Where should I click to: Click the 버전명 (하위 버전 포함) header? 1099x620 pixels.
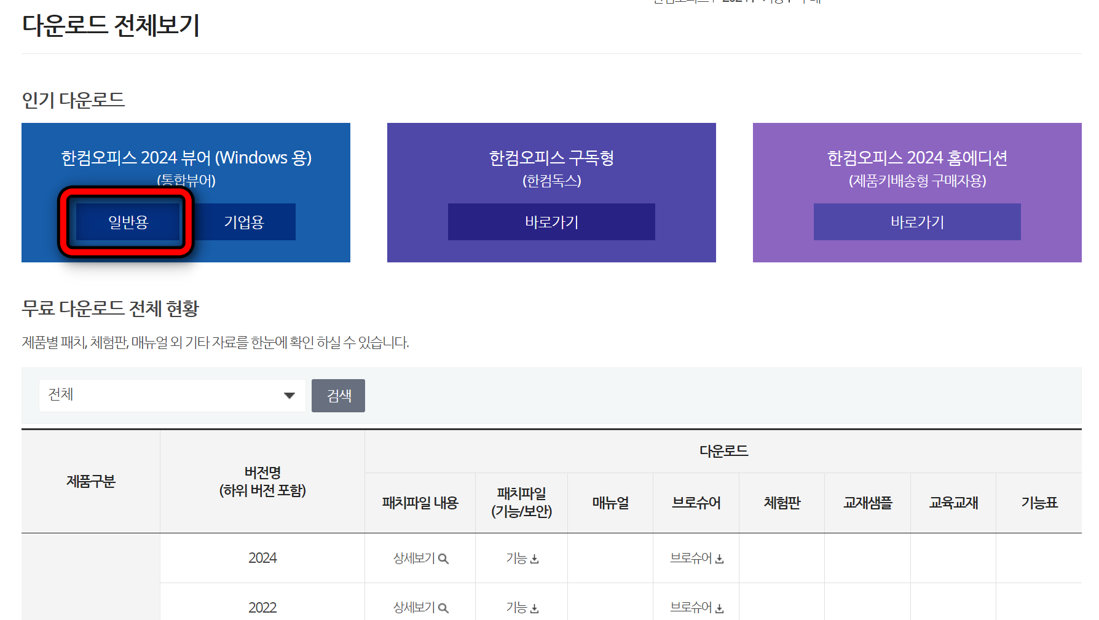(262, 481)
